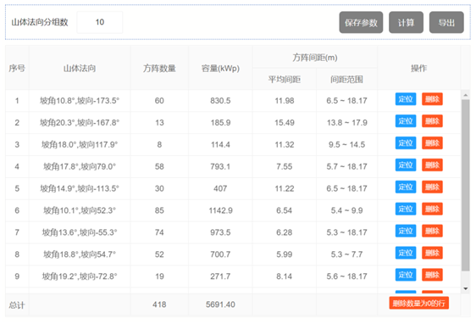The width and height of the screenshot is (476, 324).
Task: Click spacing range 13.8 ~ 17.9
Action: tap(346, 122)
